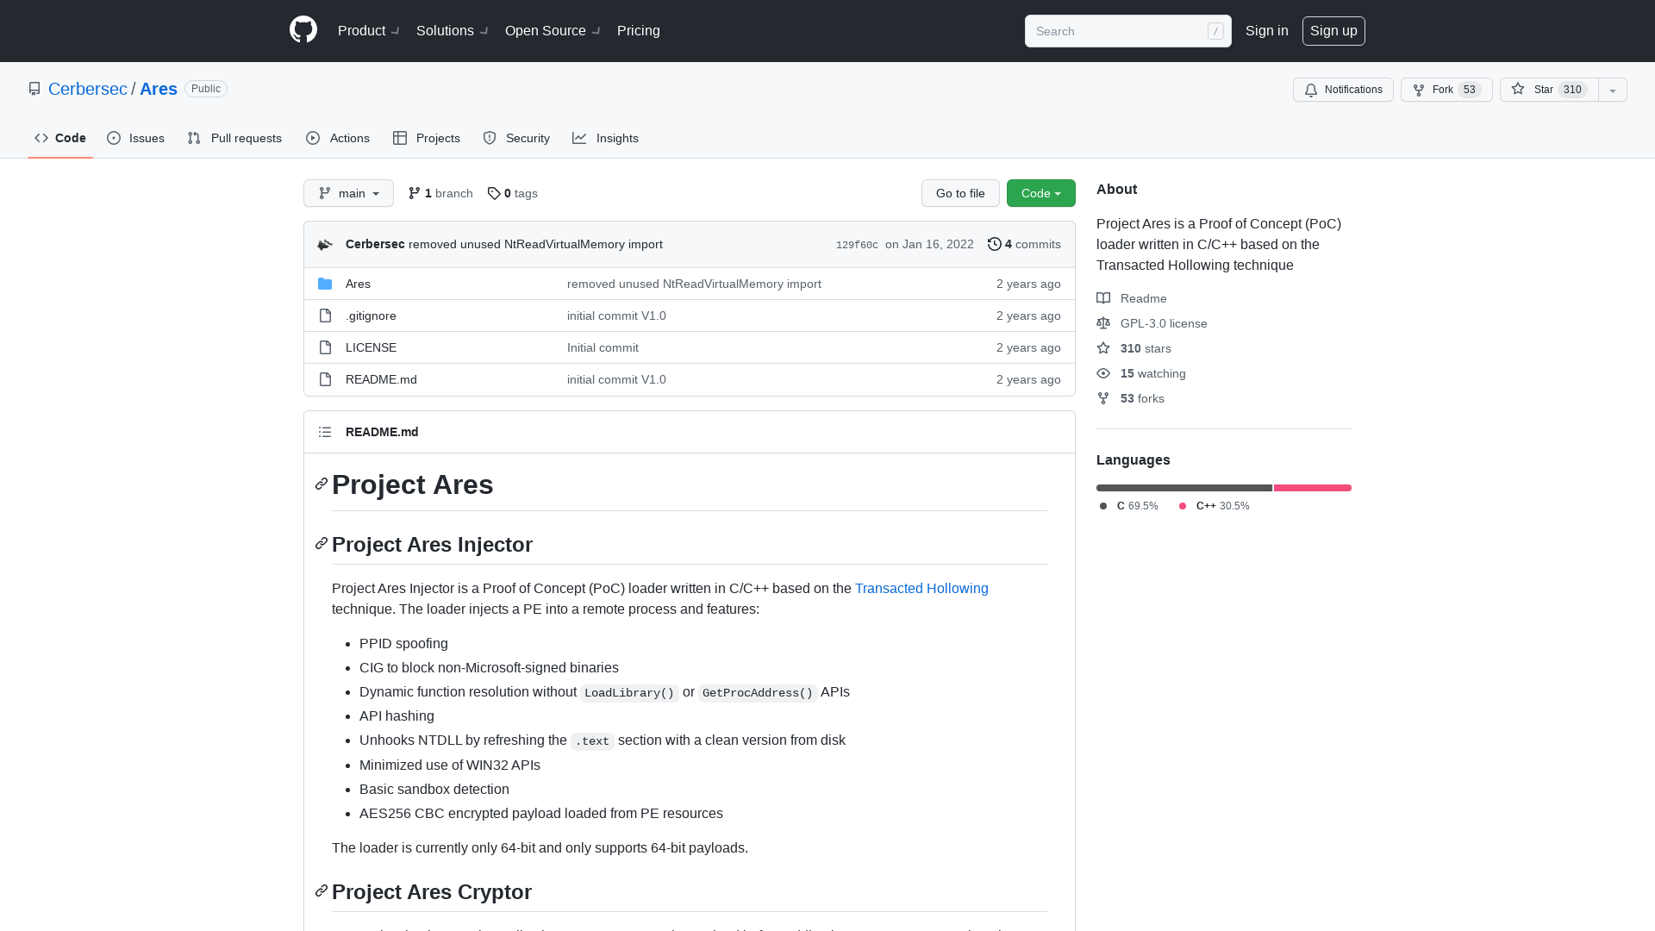Expand the green Code dropdown
The width and height of the screenshot is (1655, 931).
1041,193
